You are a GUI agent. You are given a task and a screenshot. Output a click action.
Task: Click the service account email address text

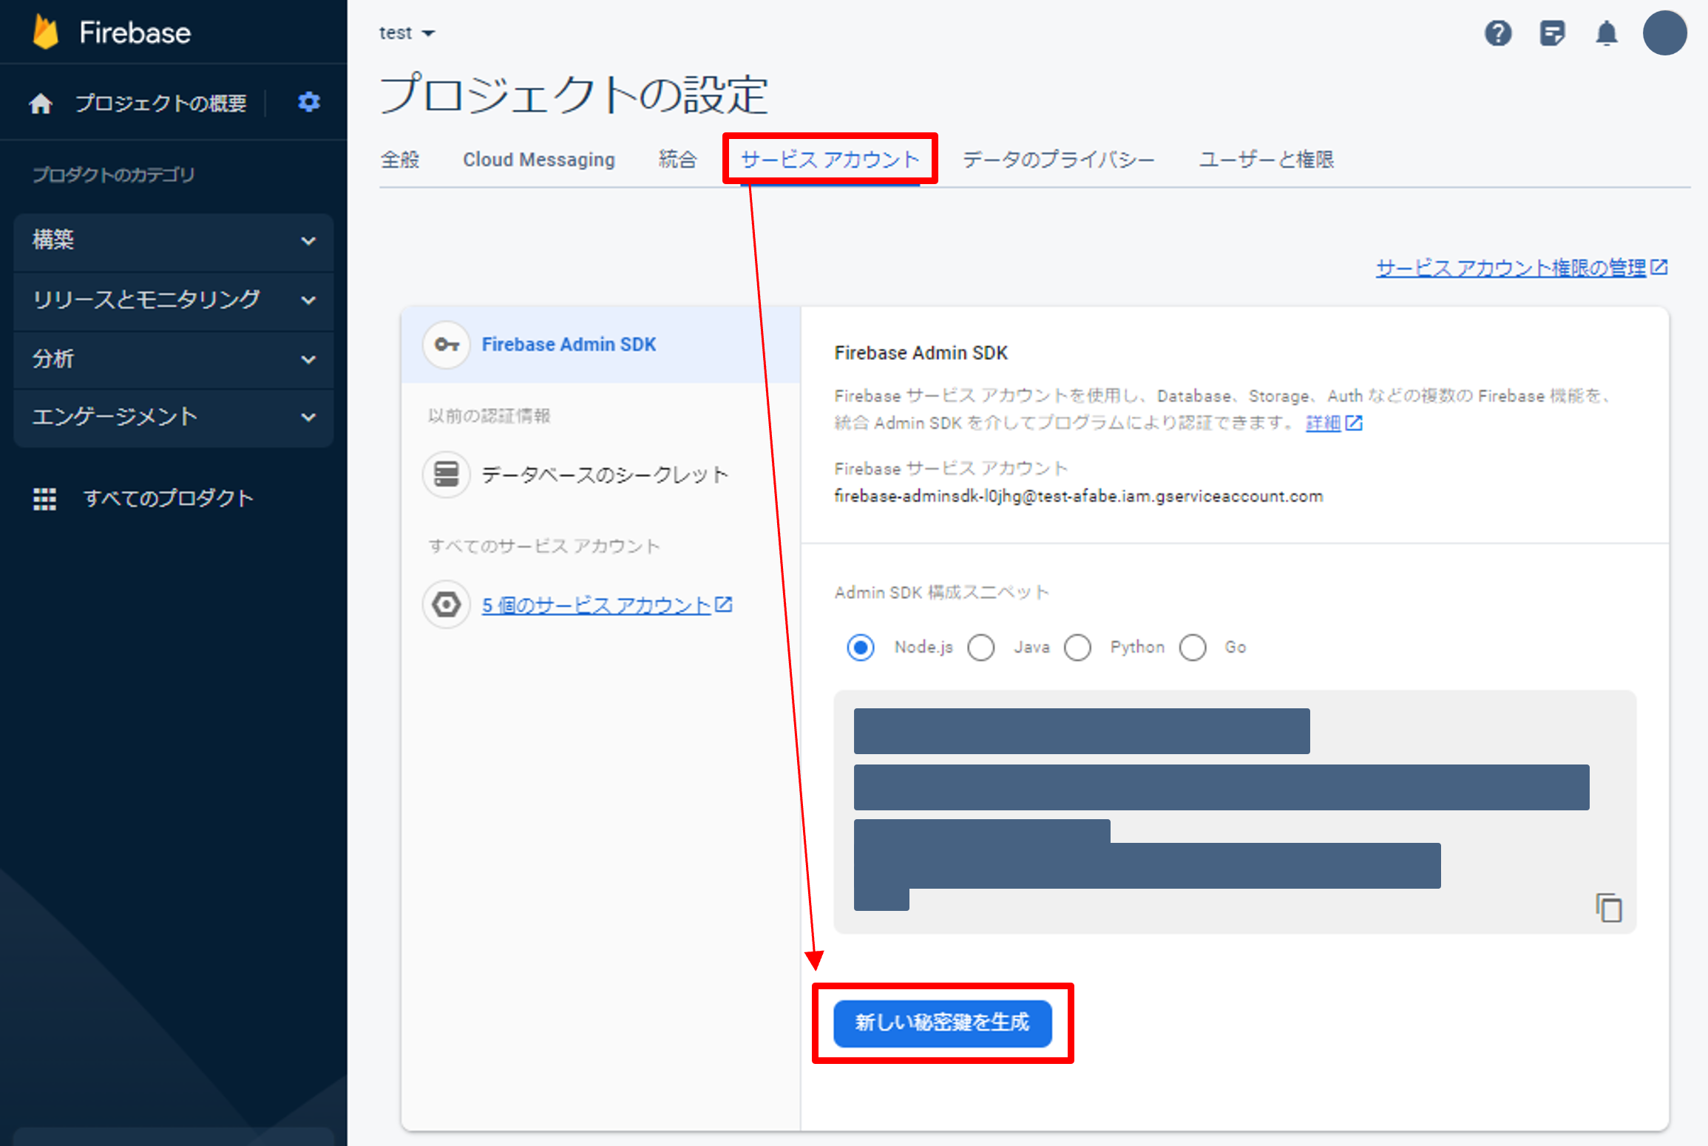tap(1078, 496)
